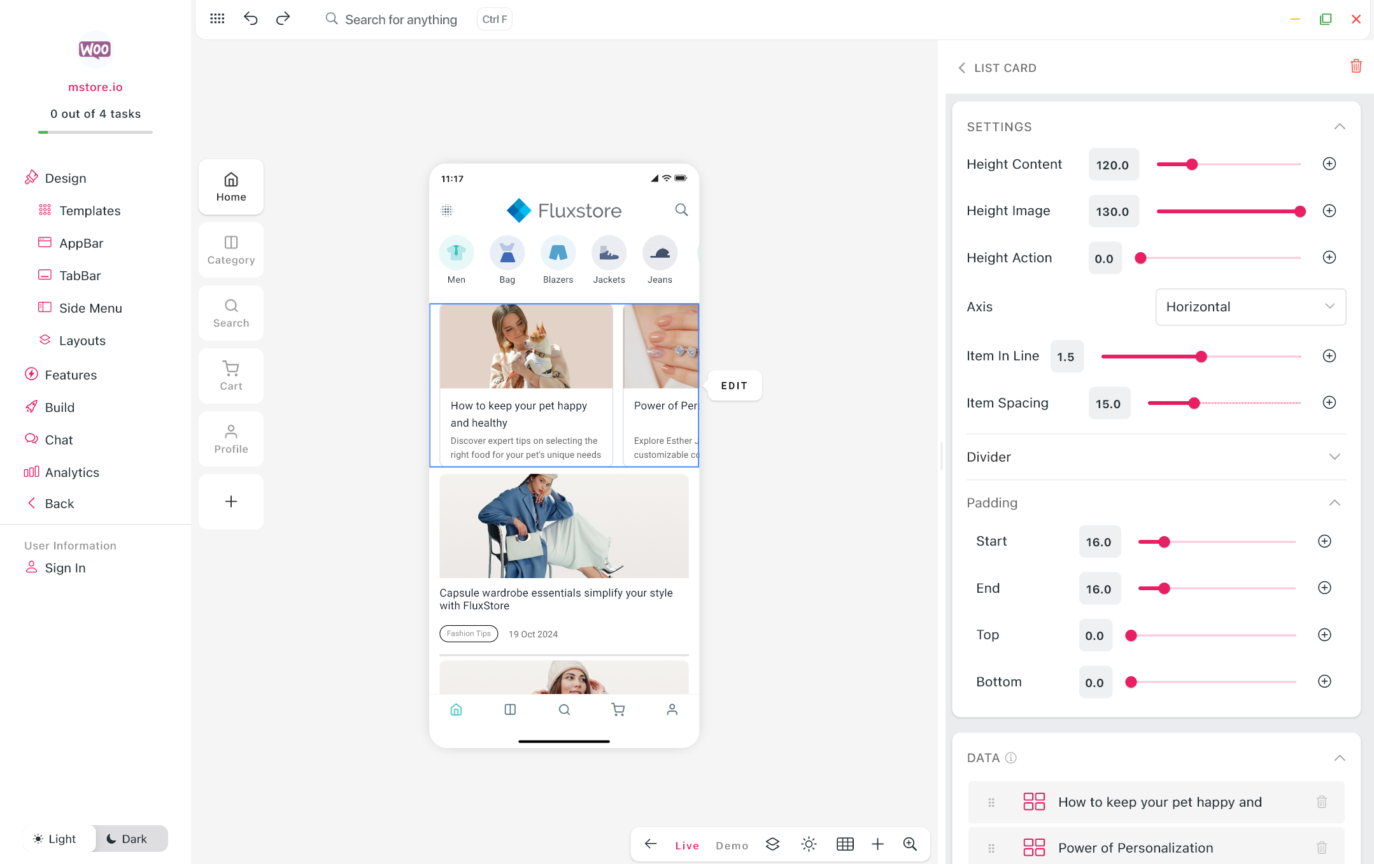Click the zoom magnifier icon in bottom toolbar
Viewport: 1374px width, 864px height.
pyautogui.click(x=910, y=844)
